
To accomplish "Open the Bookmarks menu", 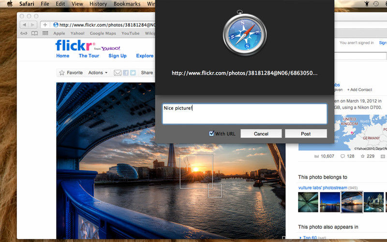I will [127, 4].
